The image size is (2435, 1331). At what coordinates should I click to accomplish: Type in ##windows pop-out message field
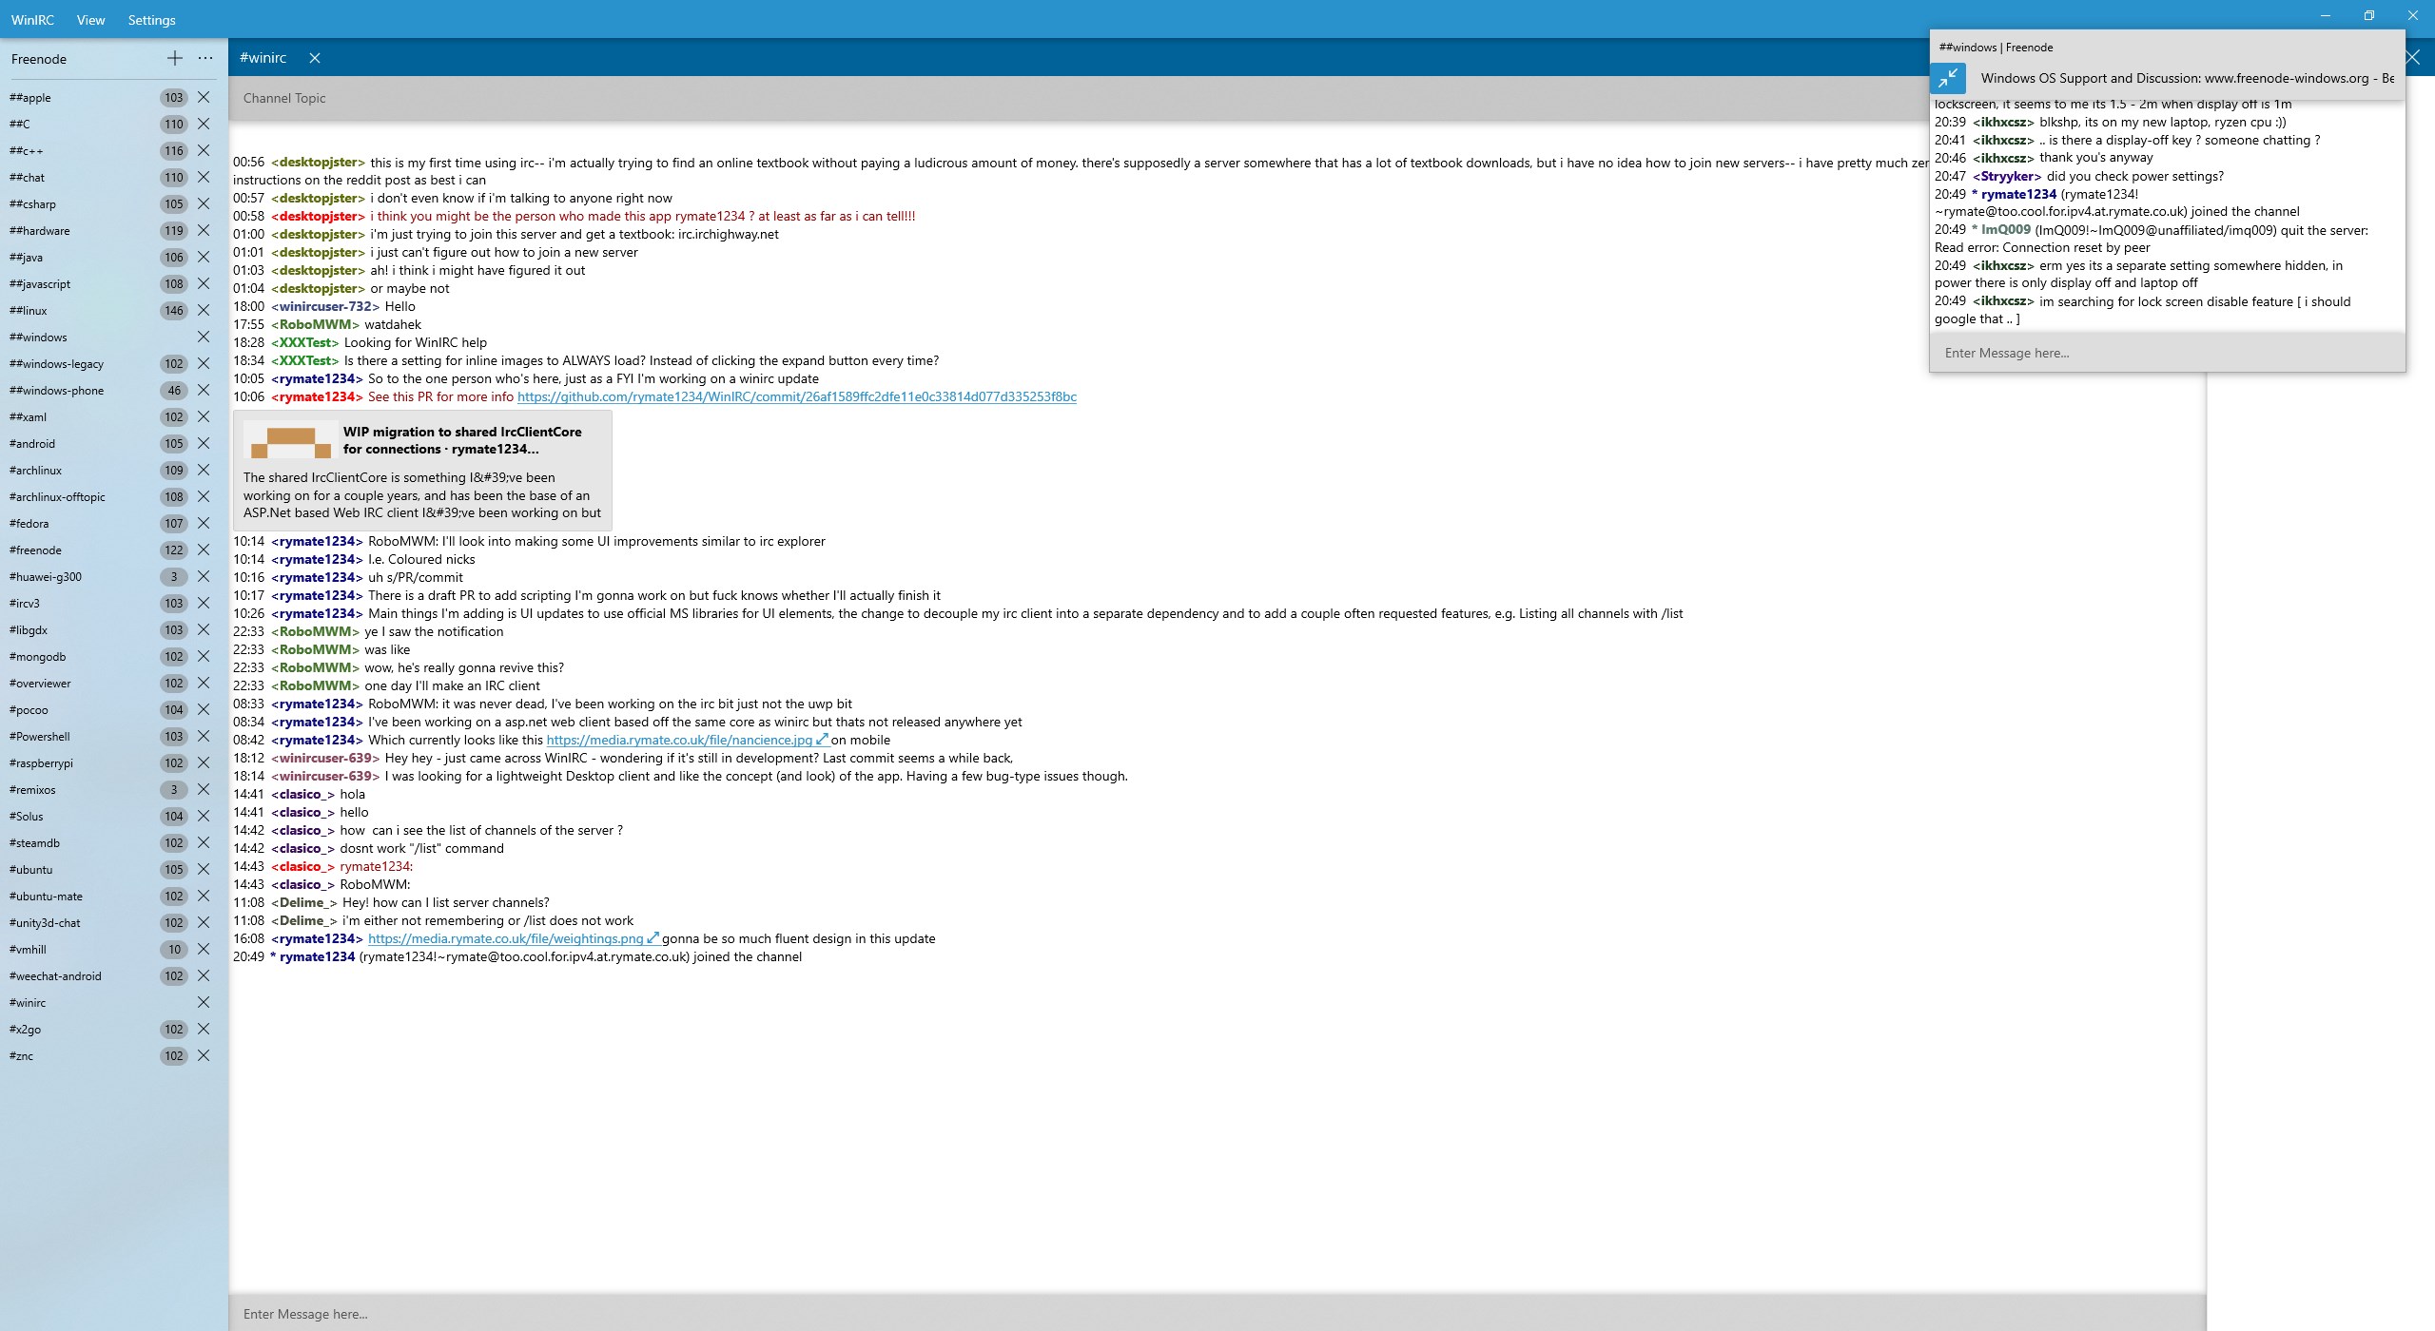point(2167,353)
